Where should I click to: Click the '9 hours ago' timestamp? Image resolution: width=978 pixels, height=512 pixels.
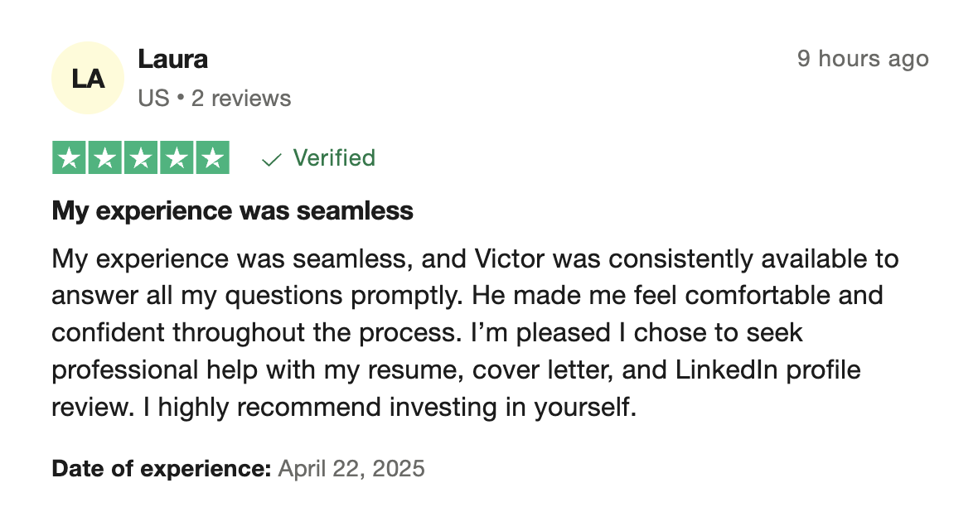pos(864,59)
